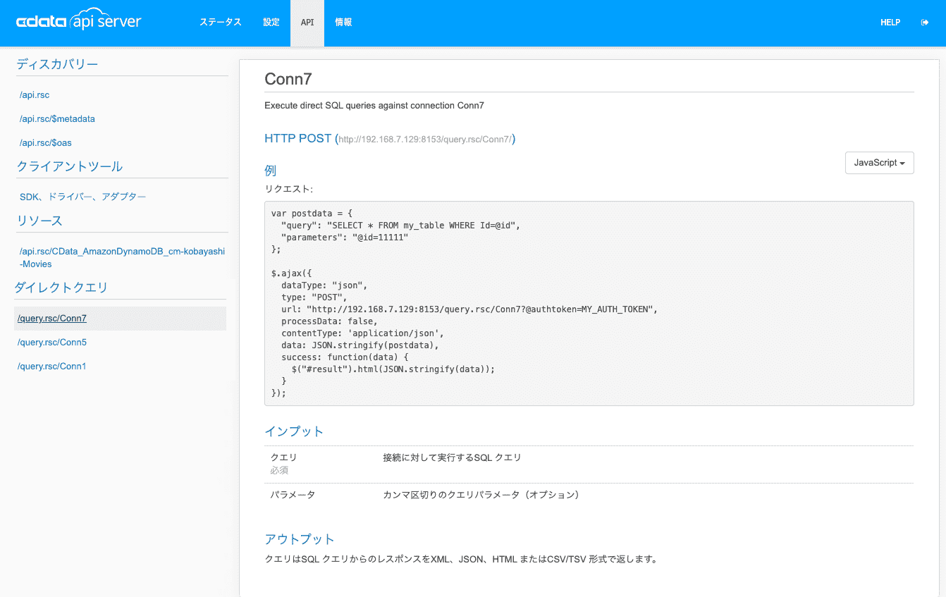The image size is (946, 597).
Task: Click the パラメータ input row label
Action: point(293,496)
